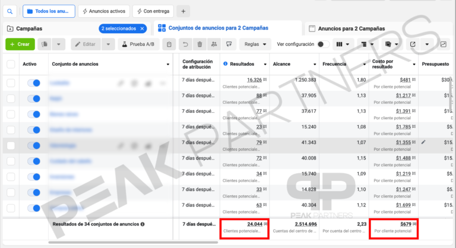Screen dimensions: 456x248
Task: Click the clipboard icon in toolbar
Action: coord(169,44)
